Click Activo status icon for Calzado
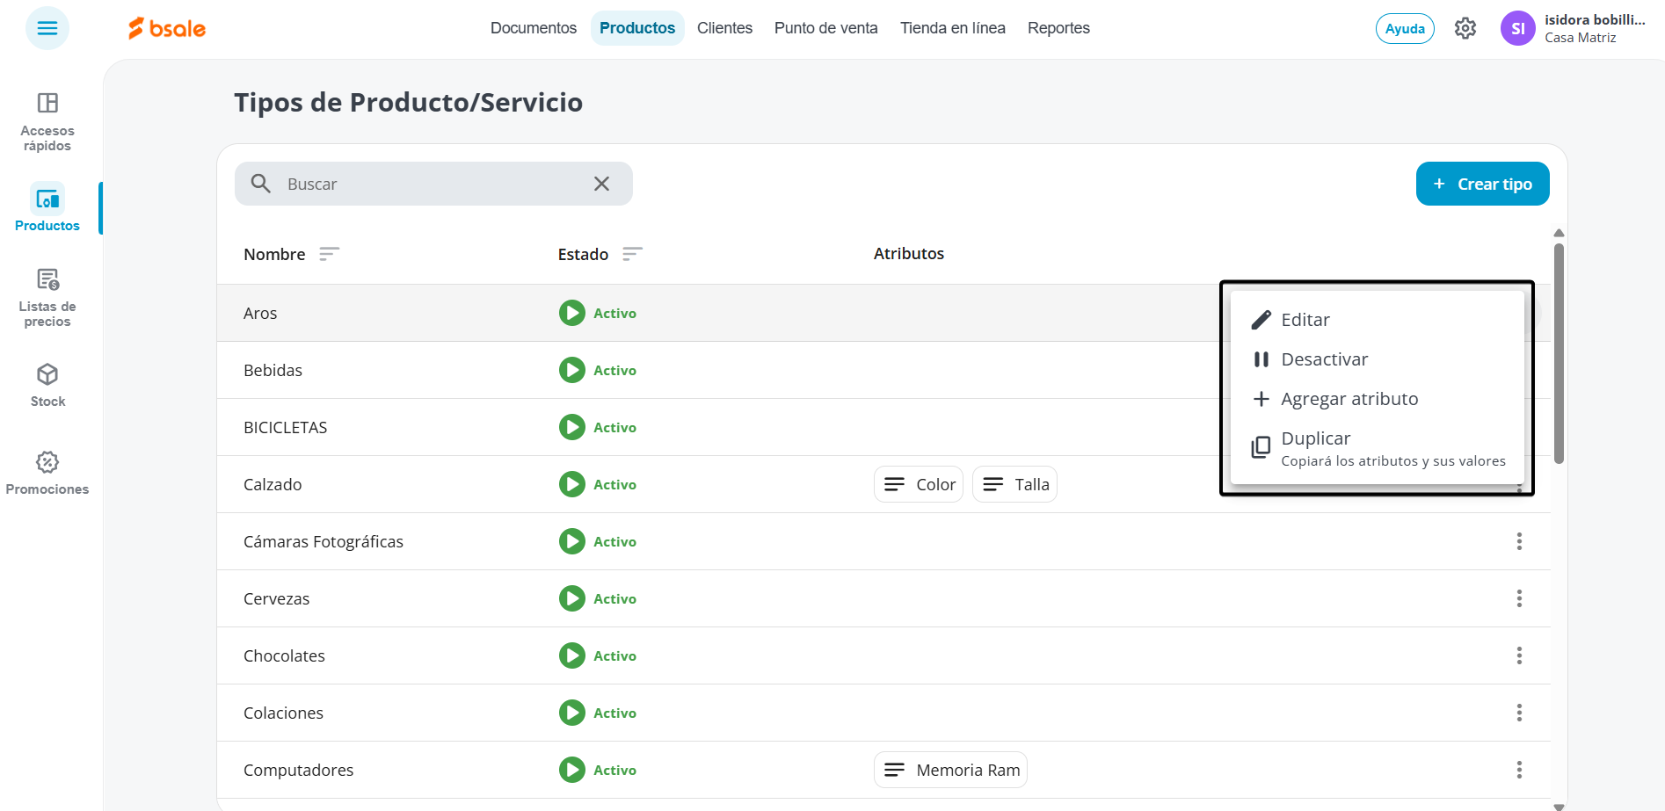This screenshot has height=811, width=1665. click(x=572, y=484)
